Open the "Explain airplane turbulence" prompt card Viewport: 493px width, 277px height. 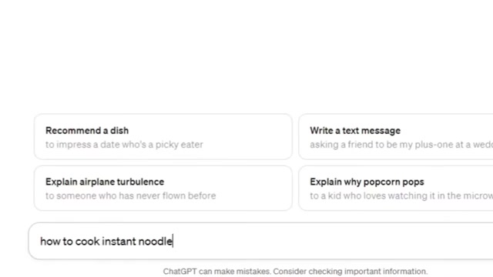point(163,188)
